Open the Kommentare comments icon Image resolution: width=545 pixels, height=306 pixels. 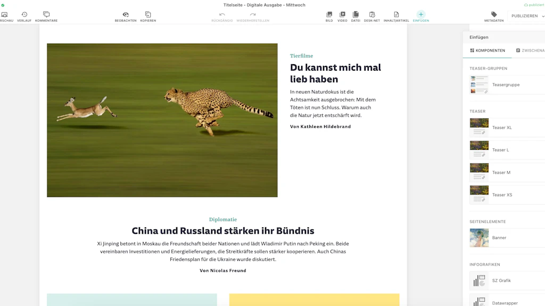pos(46,16)
